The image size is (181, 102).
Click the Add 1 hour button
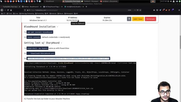pos(138,19)
